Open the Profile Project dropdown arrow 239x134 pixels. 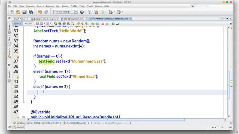[122, 12]
